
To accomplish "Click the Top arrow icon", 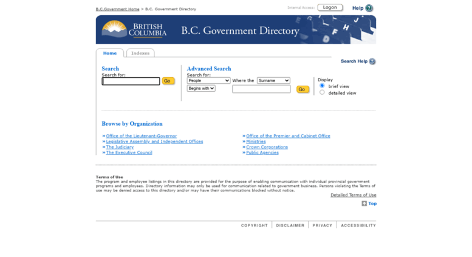I will [x=364, y=204].
